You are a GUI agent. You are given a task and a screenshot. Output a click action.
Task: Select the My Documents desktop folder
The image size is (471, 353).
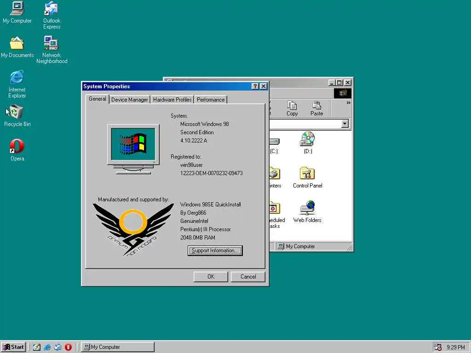(x=17, y=47)
